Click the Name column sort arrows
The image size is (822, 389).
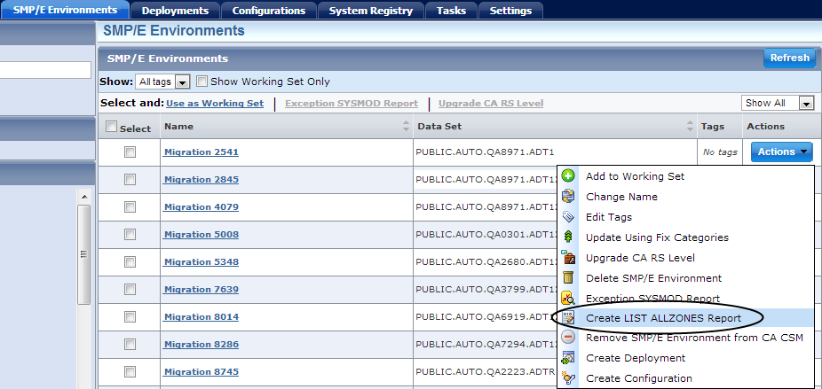pyautogui.click(x=406, y=126)
